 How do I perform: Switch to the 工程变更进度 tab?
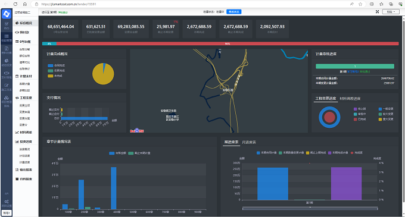pos(326,98)
